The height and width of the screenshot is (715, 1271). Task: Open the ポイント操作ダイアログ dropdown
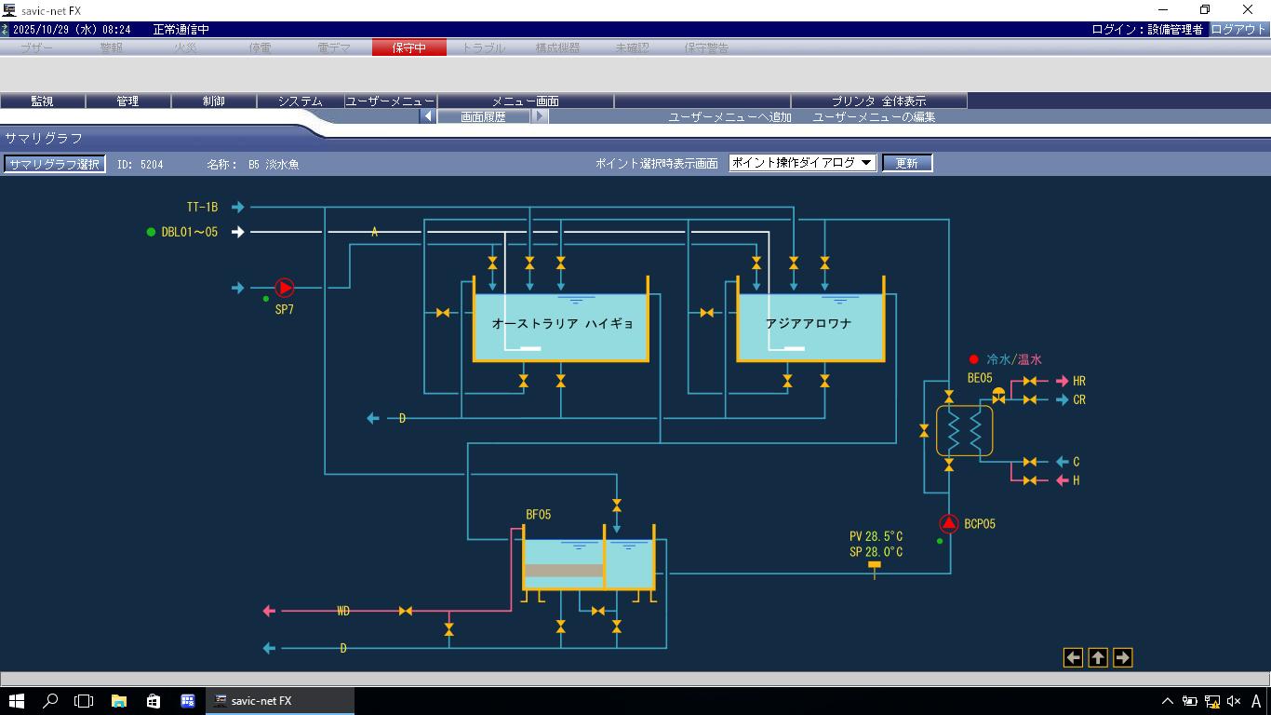(x=802, y=163)
